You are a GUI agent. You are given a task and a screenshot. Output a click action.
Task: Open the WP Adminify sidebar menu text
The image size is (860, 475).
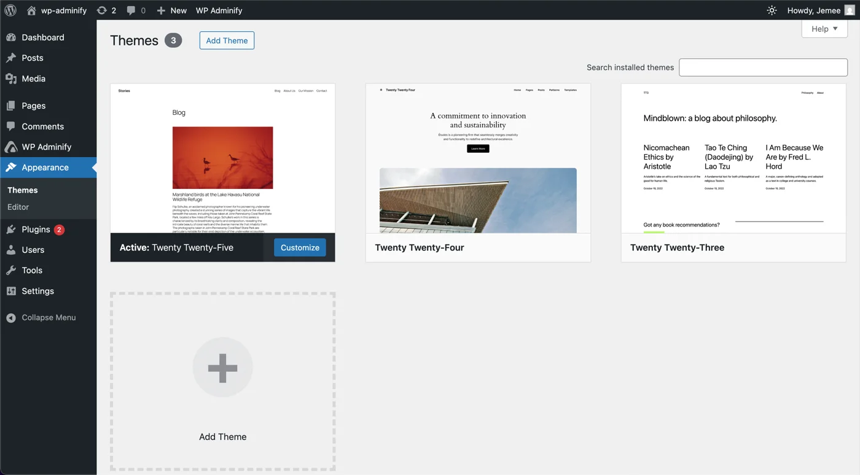pos(46,147)
